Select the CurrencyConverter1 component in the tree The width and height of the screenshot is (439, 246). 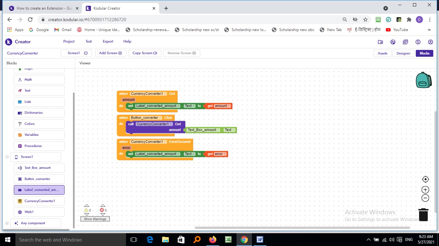pos(39,201)
